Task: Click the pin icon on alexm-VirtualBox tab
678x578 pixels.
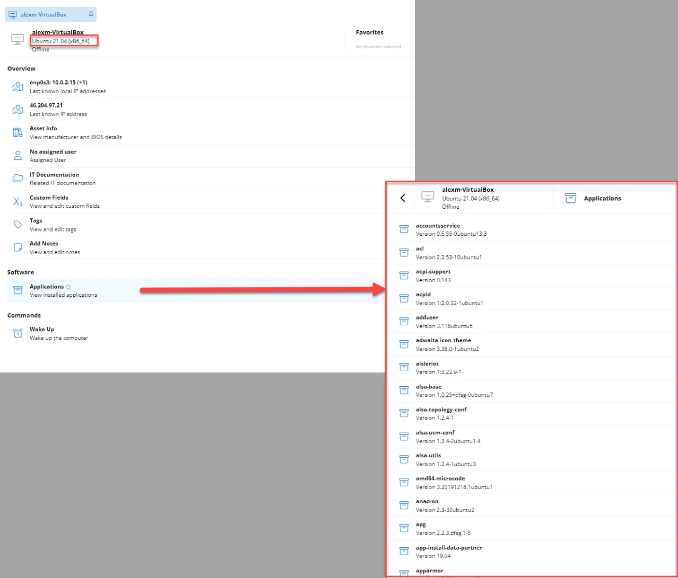Action: (91, 14)
